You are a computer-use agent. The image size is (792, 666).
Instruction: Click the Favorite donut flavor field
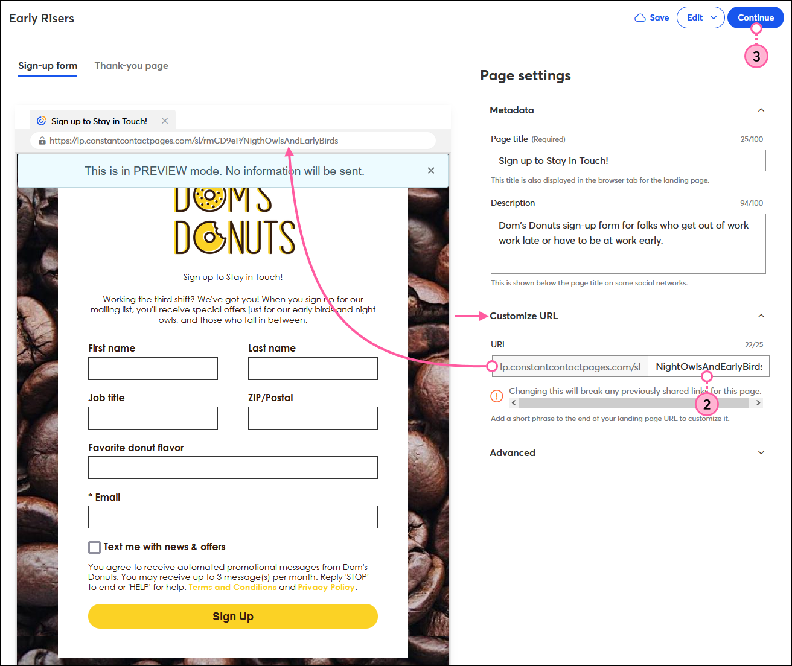click(x=233, y=468)
